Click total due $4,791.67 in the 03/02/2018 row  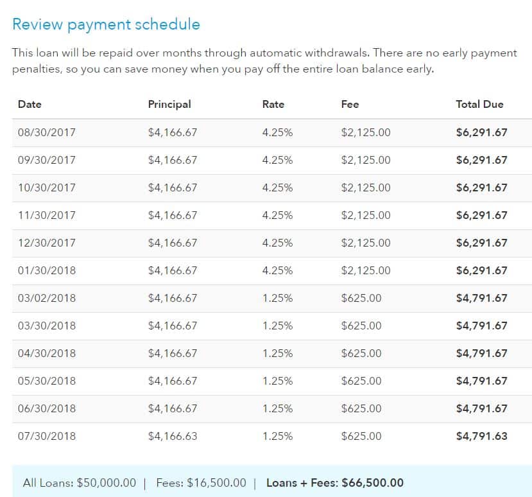coord(481,298)
